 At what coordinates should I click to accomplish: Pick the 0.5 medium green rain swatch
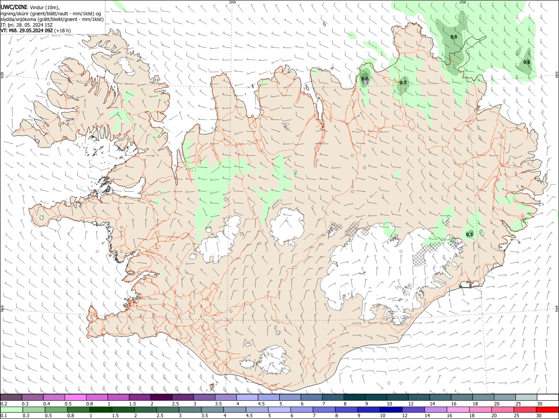pos(56,409)
